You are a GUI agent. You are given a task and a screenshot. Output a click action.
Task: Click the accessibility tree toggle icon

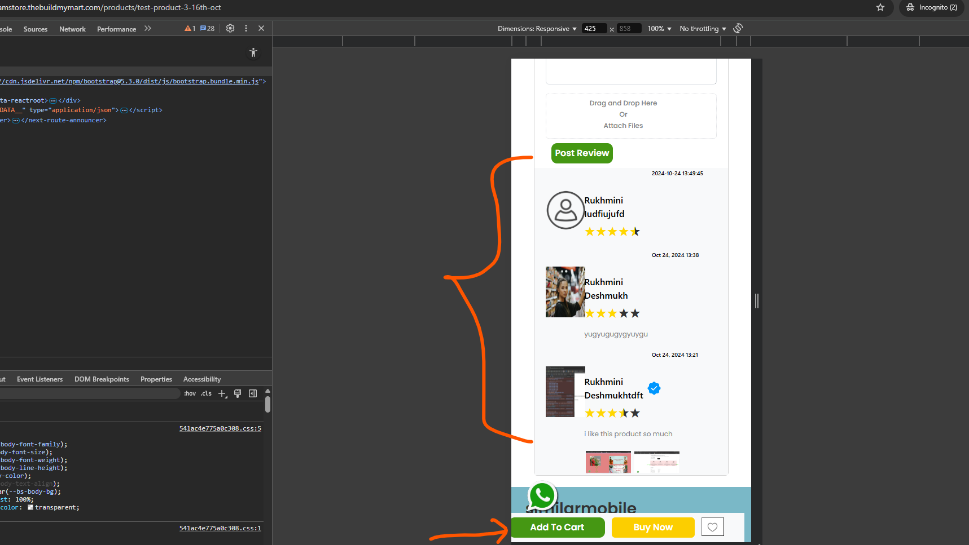tap(253, 52)
